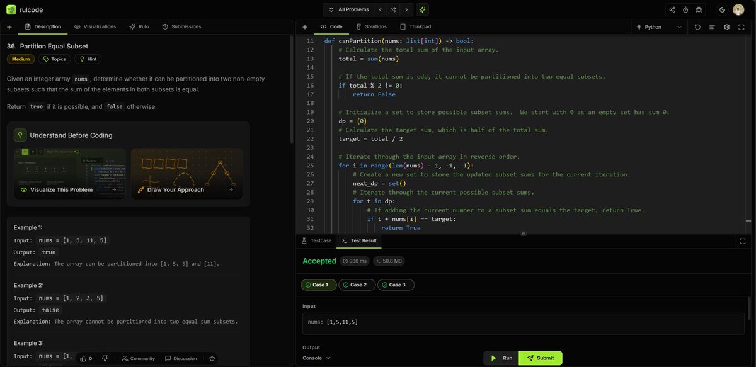Open Visualize This Problem card
This screenshot has width=756, height=367.
point(69,174)
